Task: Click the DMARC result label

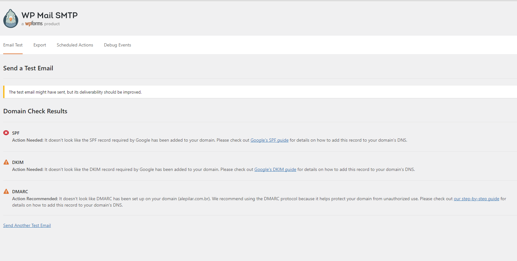Action: click(20, 192)
